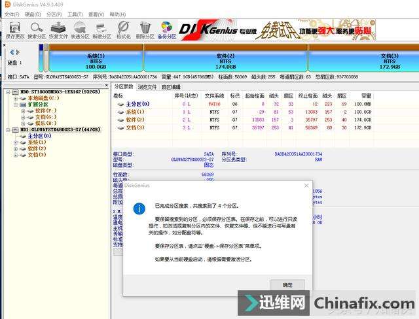Collapse the HD0 ST1000DM003 disk node
419x319 pixels.
[x=8, y=92]
